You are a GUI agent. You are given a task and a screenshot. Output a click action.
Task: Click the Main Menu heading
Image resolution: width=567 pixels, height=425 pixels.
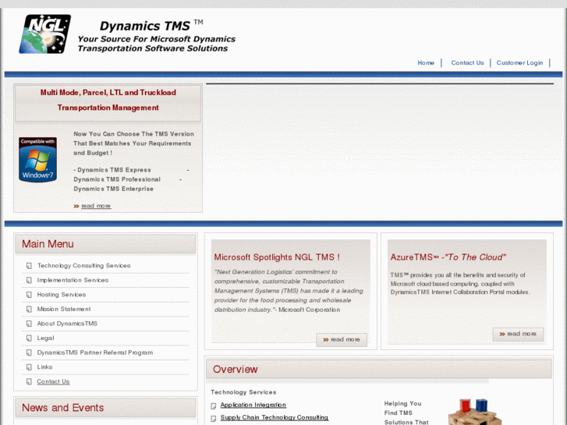(48, 244)
